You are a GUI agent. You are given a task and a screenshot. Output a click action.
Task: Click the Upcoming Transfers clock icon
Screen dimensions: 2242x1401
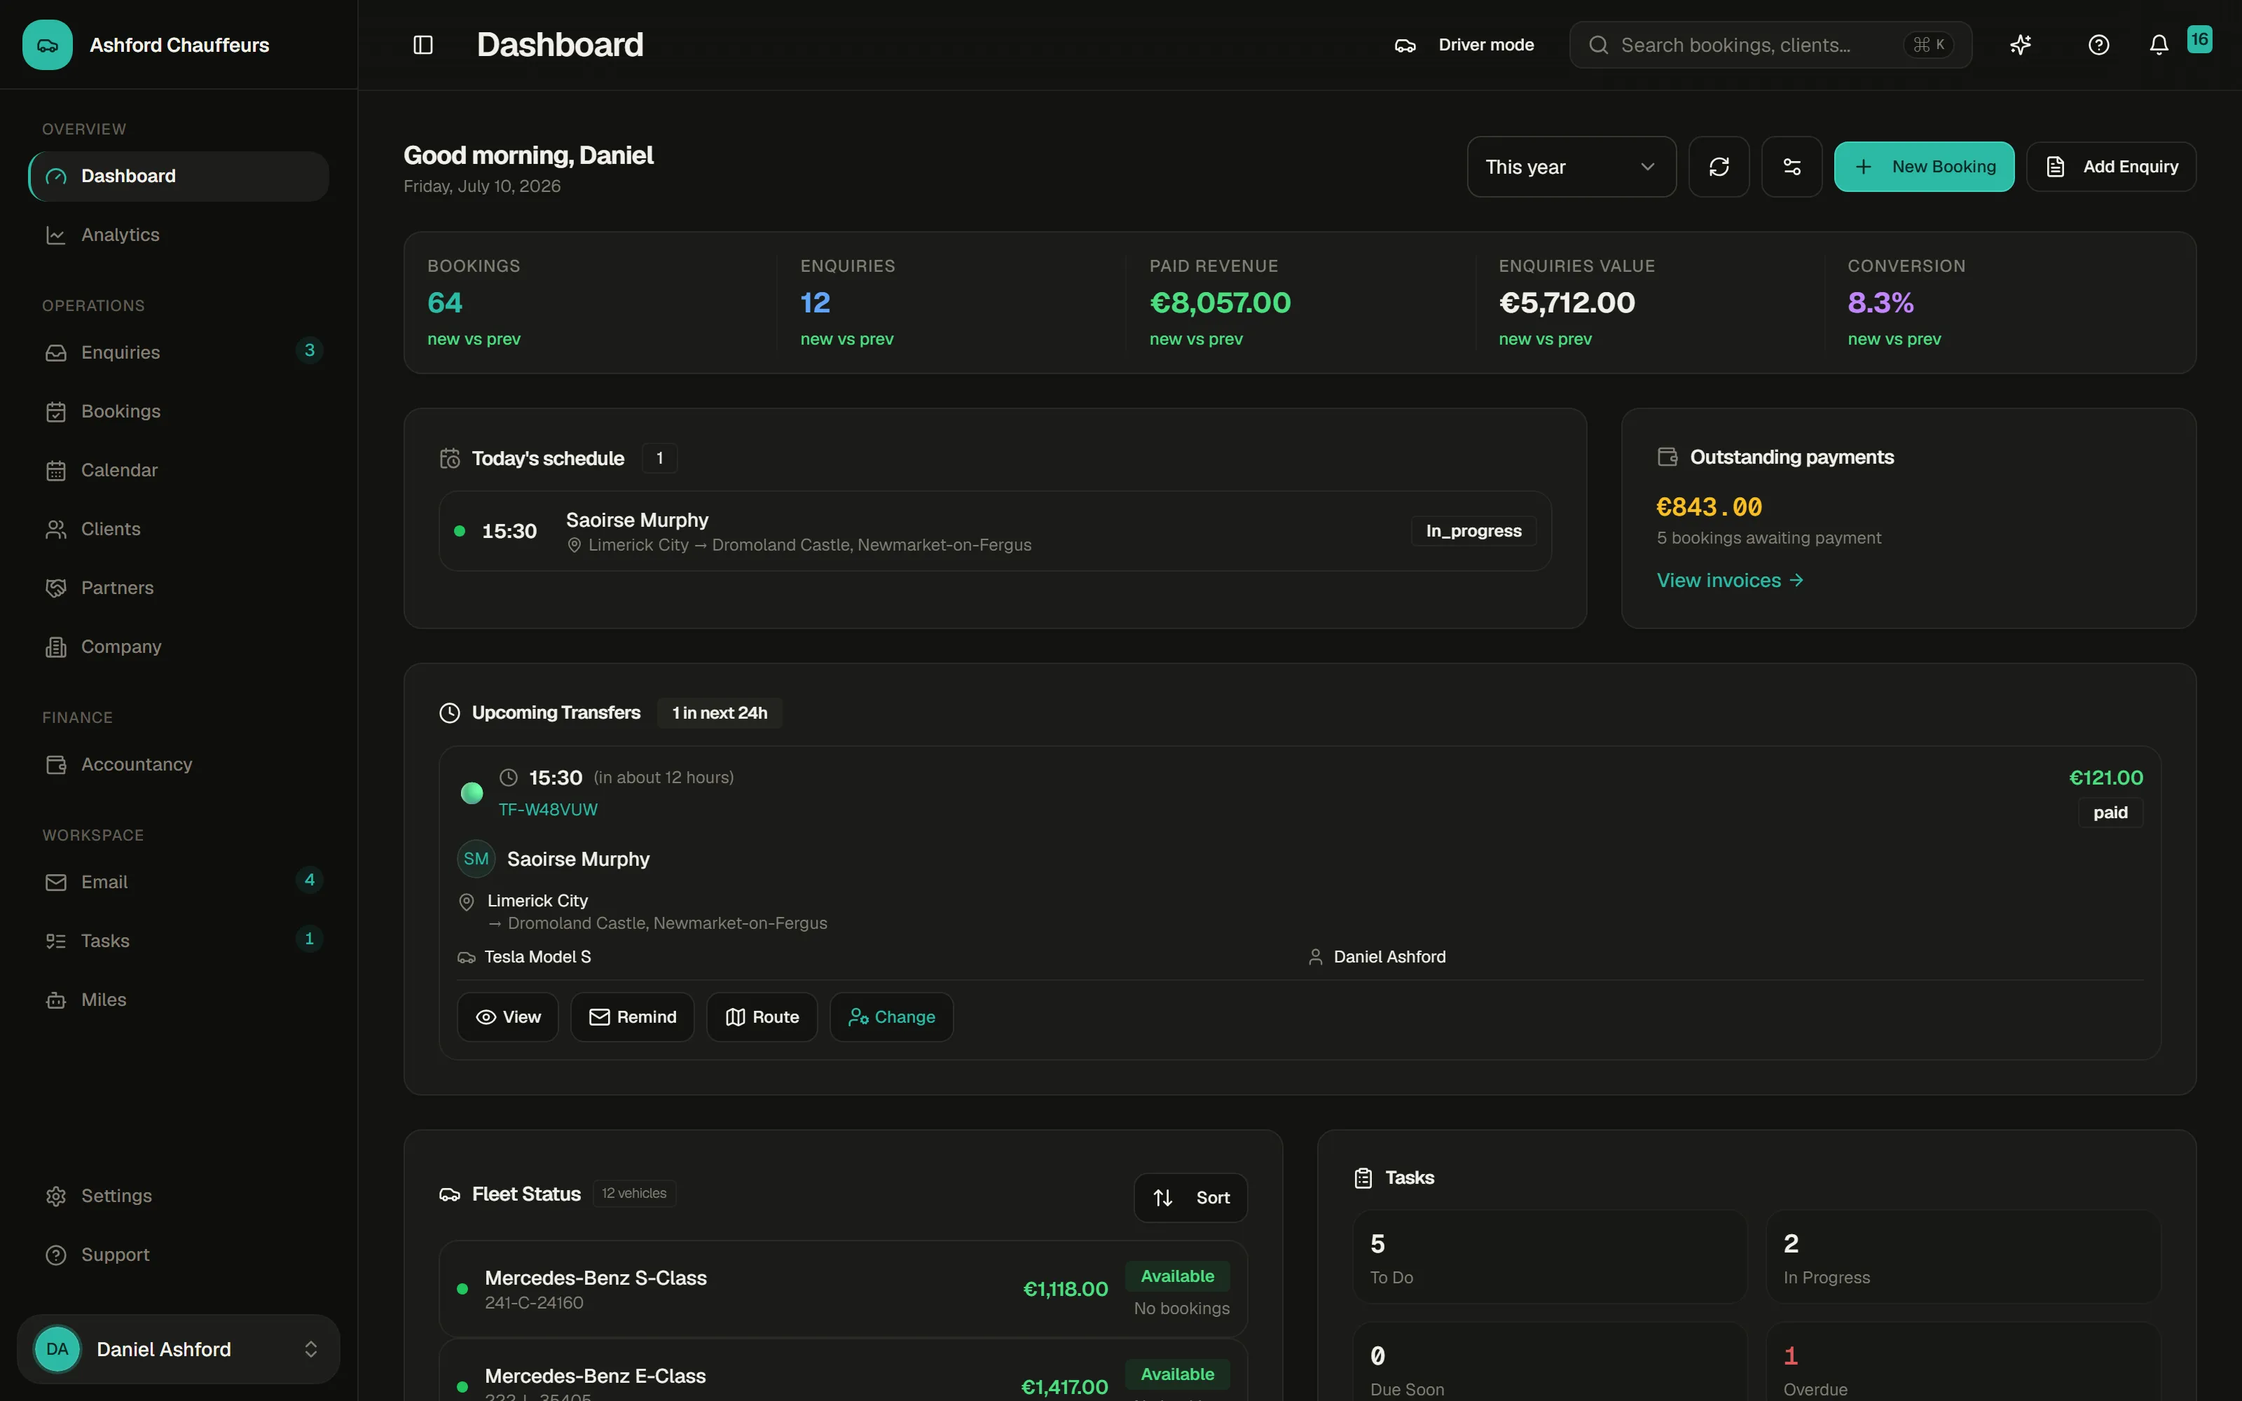click(449, 712)
